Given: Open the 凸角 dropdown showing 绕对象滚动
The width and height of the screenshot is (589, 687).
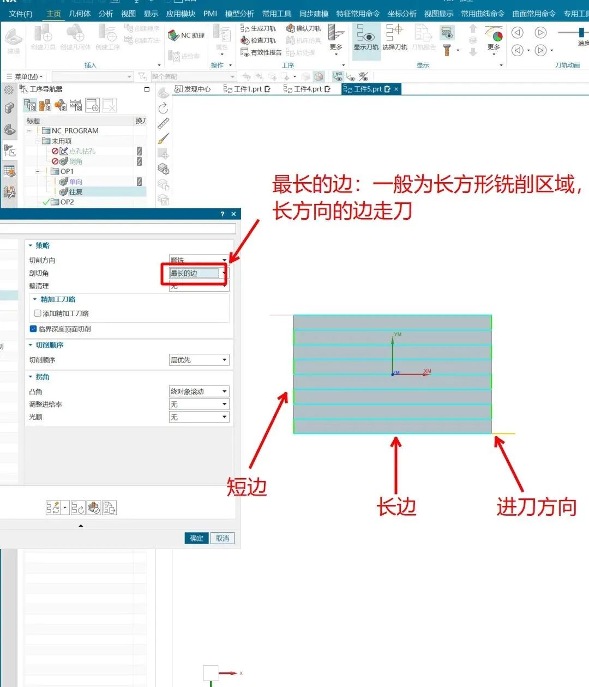Looking at the screenshot, I should 199,391.
